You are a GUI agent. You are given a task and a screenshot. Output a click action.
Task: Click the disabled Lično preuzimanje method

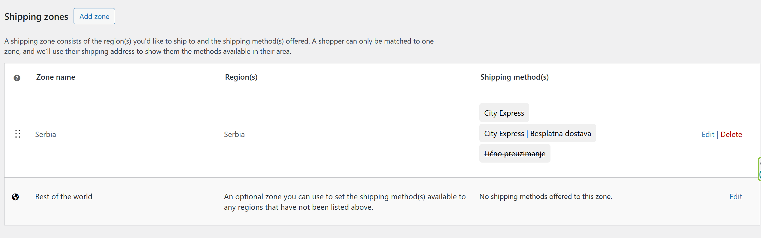coord(515,154)
